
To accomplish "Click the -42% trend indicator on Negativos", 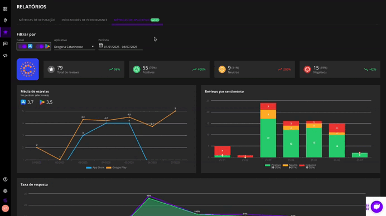I will [370, 70].
